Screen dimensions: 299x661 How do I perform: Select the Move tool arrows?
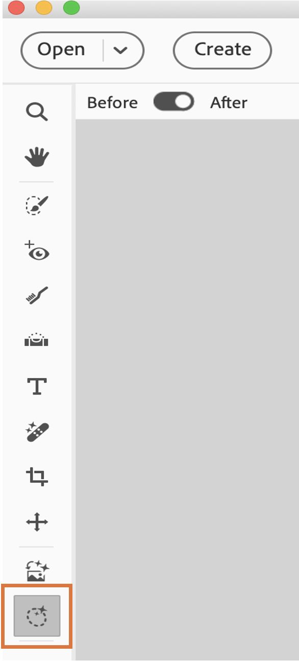click(x=37, y=522)
